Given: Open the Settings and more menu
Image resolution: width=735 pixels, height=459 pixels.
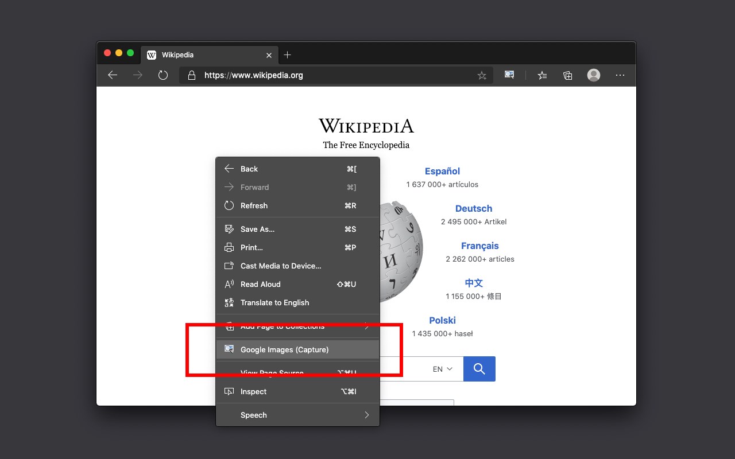Looking at the screenshot, I should [x=620, y=75].
